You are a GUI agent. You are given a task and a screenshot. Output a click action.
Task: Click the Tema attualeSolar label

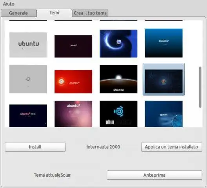tap(52, 175)
